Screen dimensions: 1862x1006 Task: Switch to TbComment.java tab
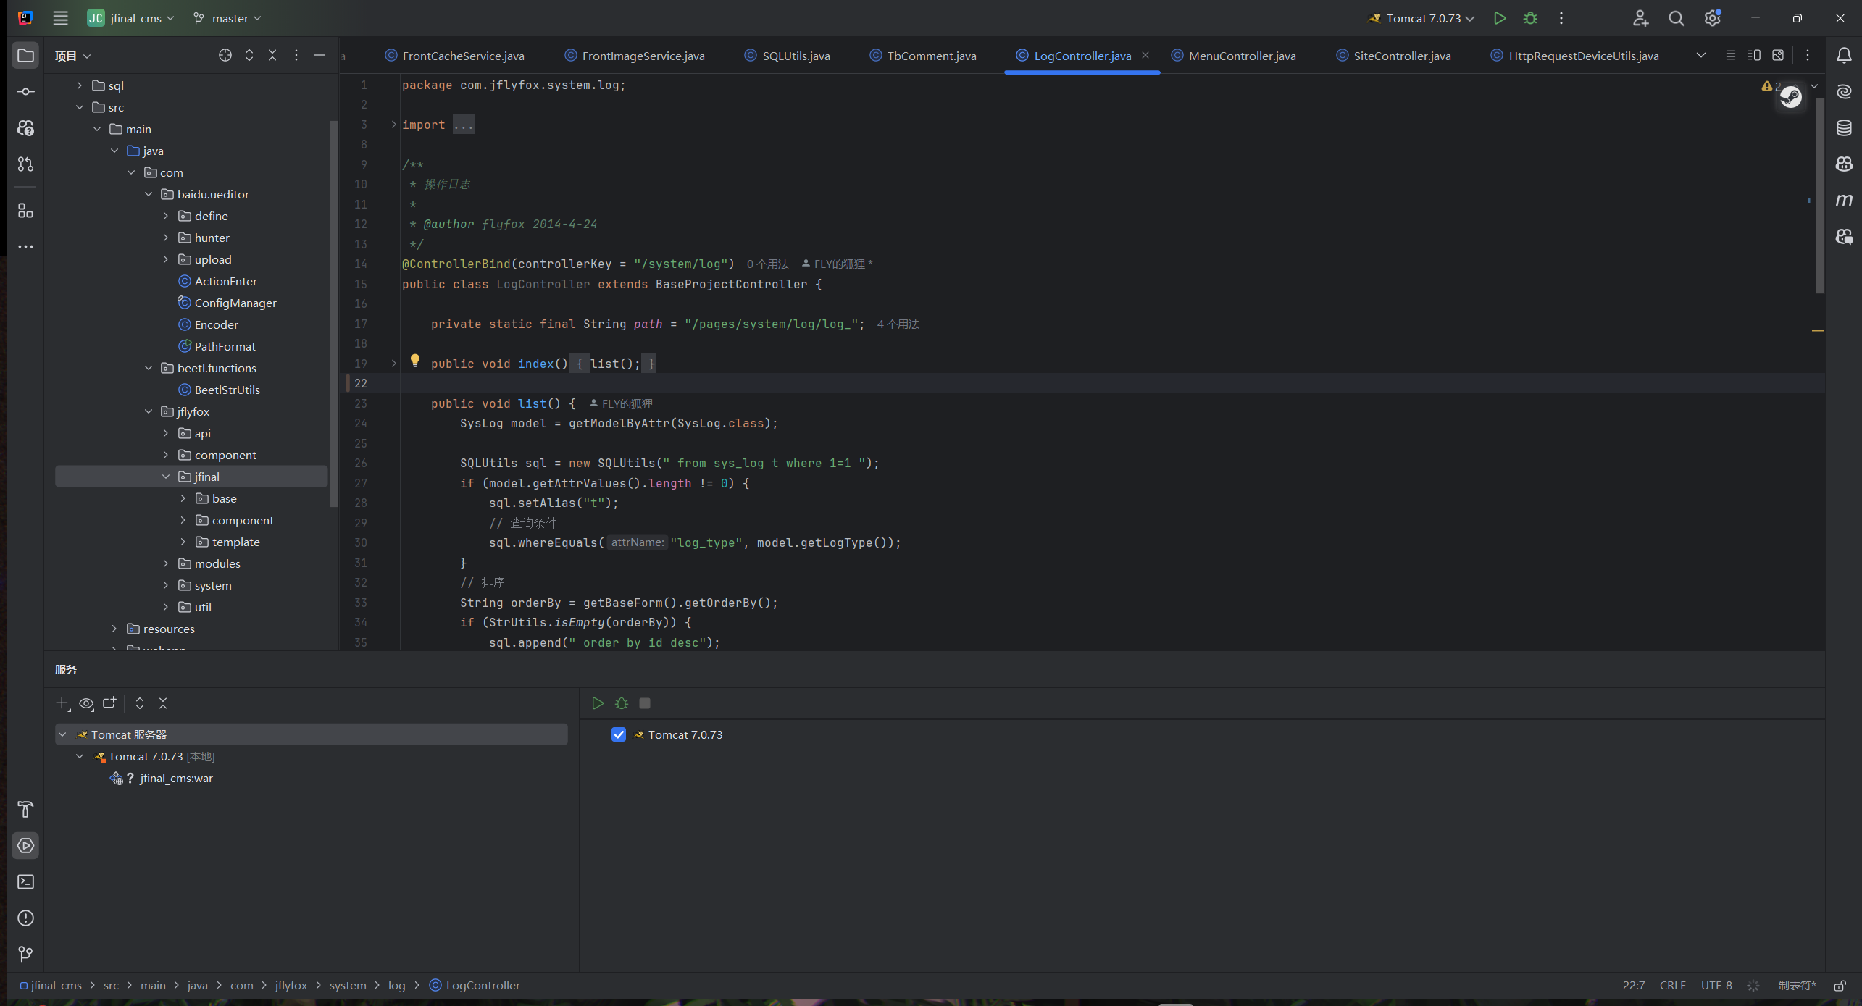923,56
